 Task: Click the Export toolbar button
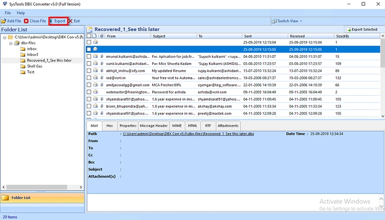[x=58, y=21]
